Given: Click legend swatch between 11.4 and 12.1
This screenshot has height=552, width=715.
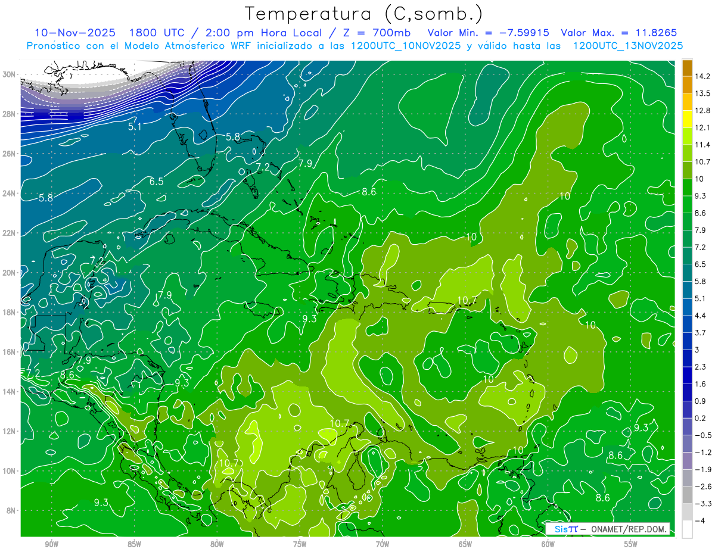Looking at the screenshot, I should 687,136.
